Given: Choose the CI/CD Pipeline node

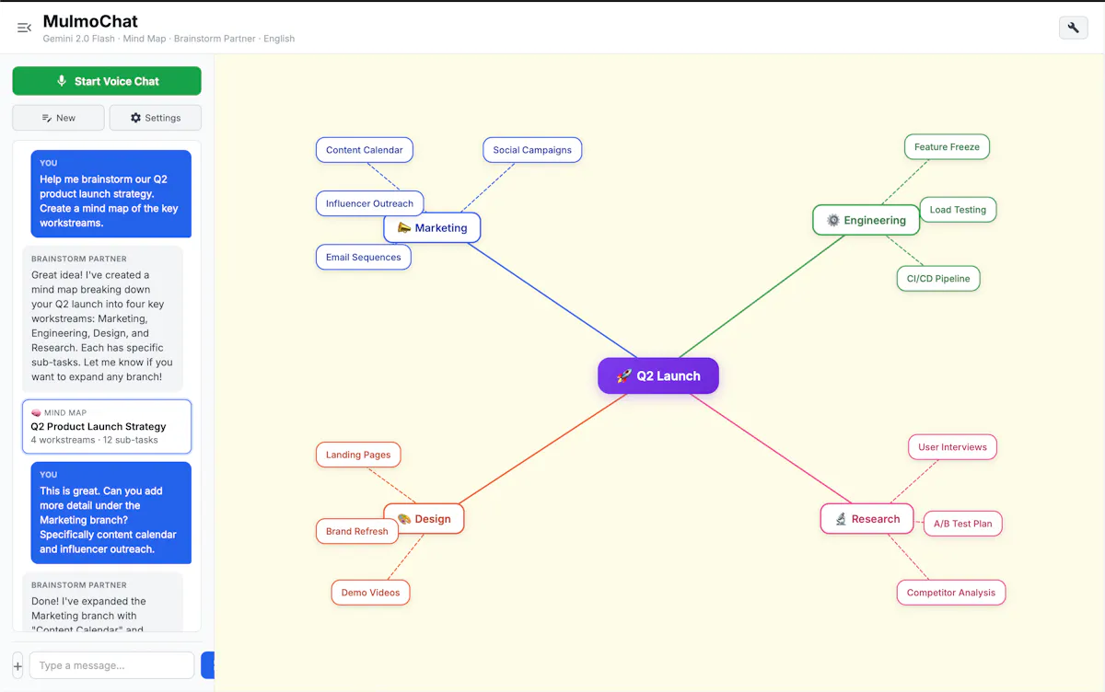Looking at the screenshot, I should pyautogui.click(x=938, y=278).
